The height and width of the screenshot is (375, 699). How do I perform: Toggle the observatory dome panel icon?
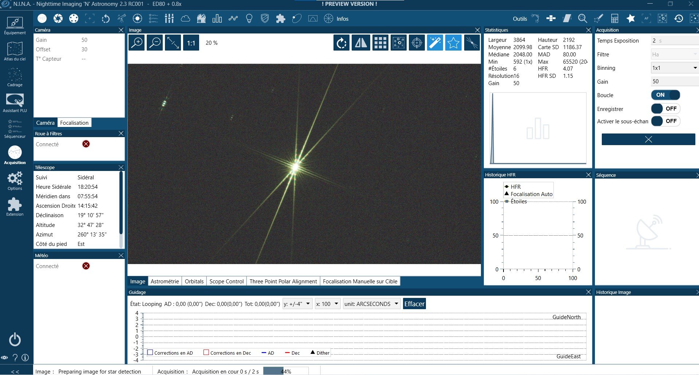point(201,19)
